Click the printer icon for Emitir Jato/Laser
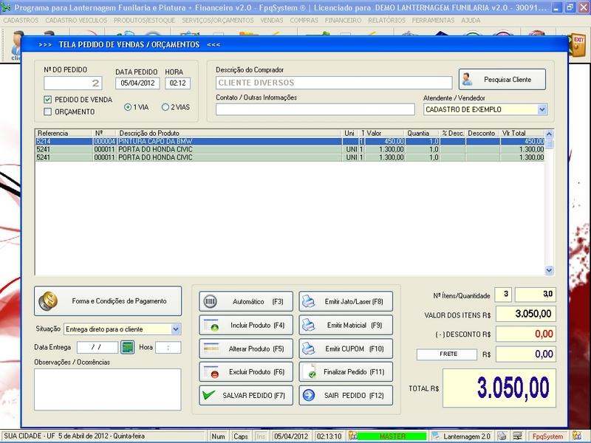The width and height of the screenshot is (591, 443). pos(309,302)
